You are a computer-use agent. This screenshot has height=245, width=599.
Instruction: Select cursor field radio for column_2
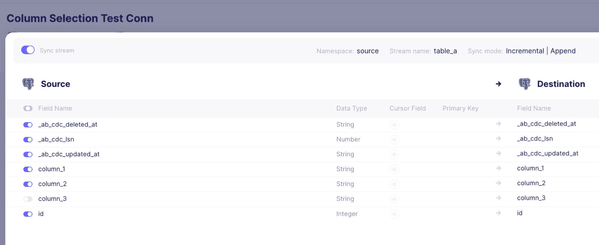point(394,184)
